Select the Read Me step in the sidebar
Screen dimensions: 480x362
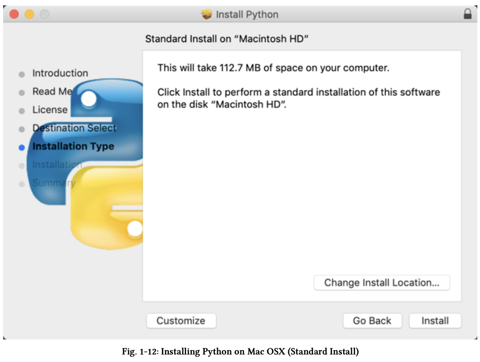tap(52, 92)
